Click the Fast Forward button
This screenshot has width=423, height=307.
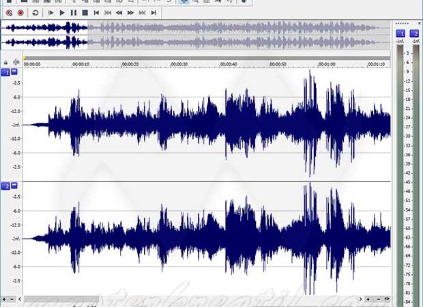(130, 13)
